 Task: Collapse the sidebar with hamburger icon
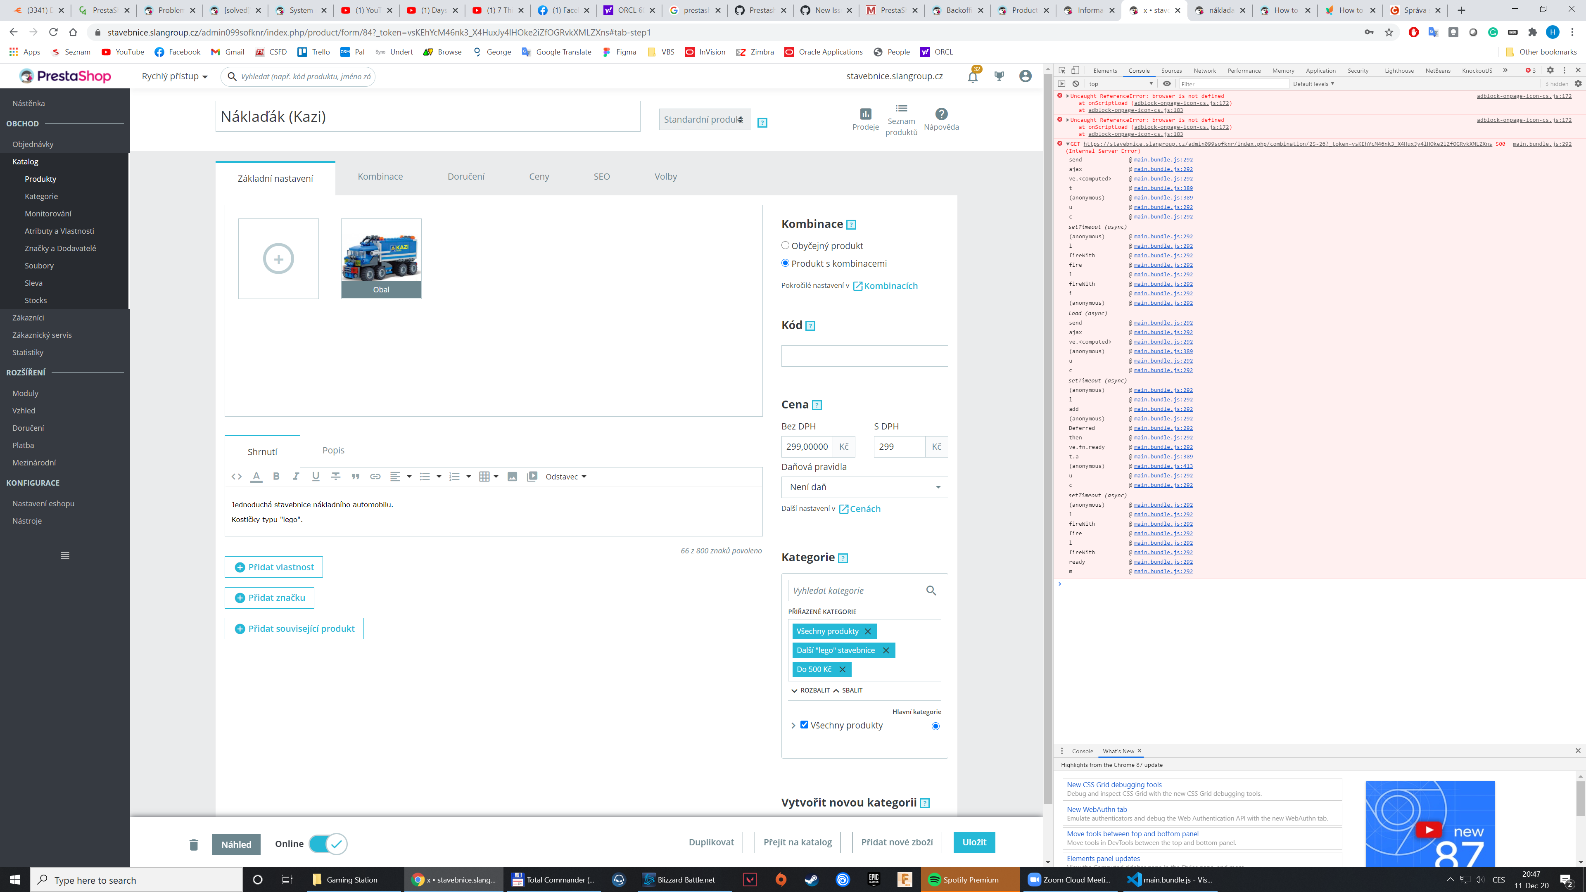(x=65, y=555)
